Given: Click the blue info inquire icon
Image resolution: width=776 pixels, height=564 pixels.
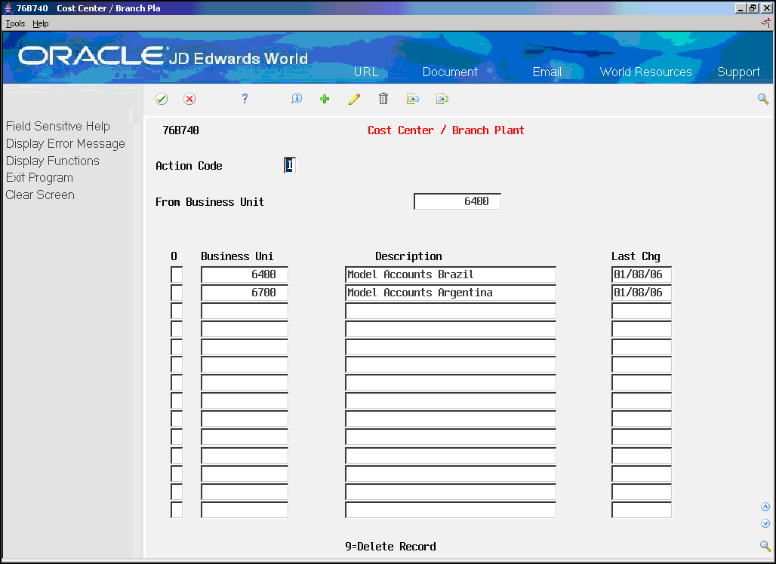Looking at the screenshot, I should click(297, 98).
